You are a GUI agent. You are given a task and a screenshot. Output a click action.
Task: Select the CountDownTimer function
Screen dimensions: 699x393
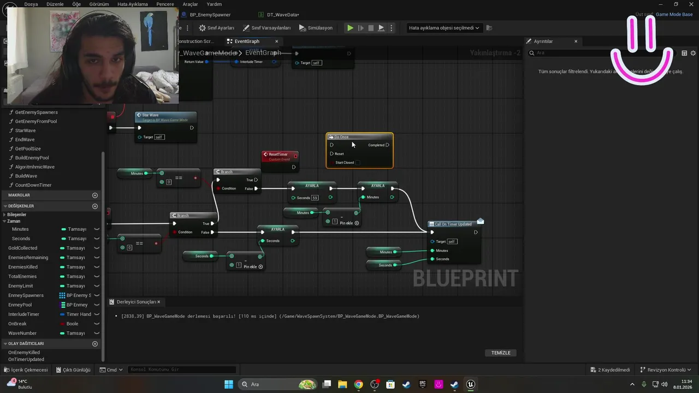33,185
